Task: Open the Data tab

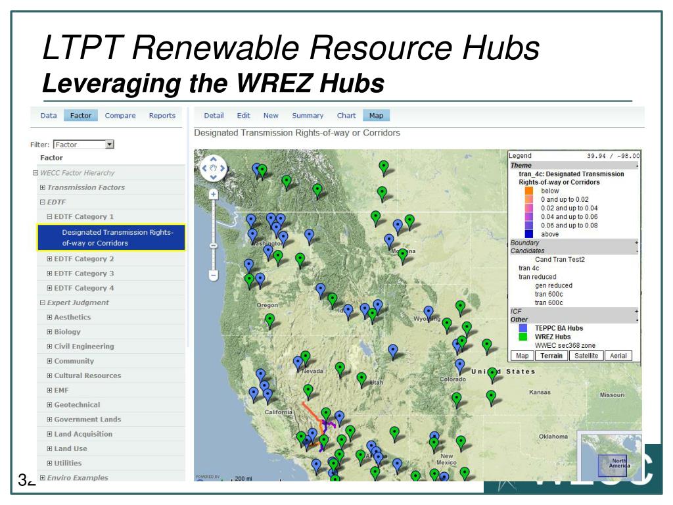Action: click(x=49, y=116)
